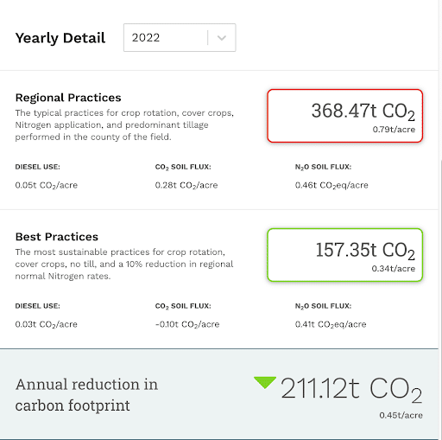Image resolution: width=442 pixels, height=440 pixels.
Task: Click the 0.45t/acre reduction label
Action: point(401,415)
